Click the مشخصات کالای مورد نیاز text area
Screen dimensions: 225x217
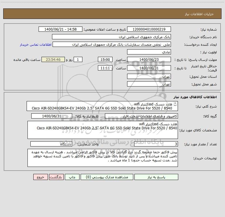[x=103, y=130]
